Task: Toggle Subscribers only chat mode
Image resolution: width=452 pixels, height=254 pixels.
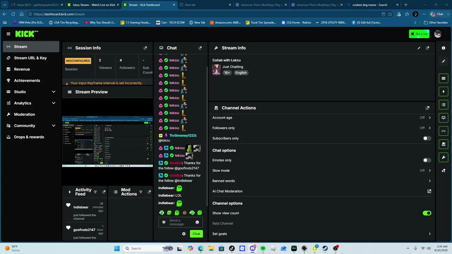Action: (x=427, y=138)
